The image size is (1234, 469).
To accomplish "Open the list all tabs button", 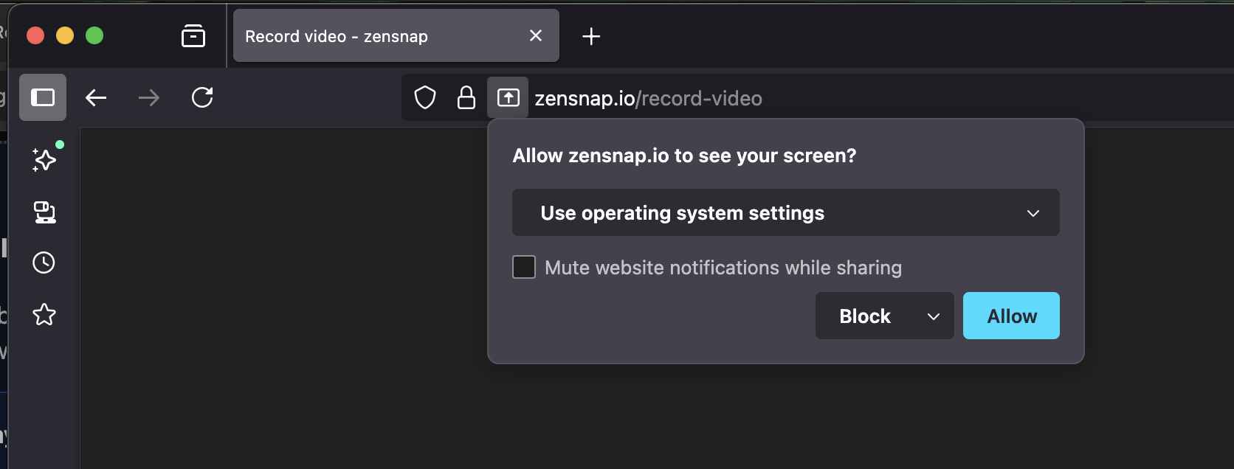I will pyautogui.click(x=193, y=35).
